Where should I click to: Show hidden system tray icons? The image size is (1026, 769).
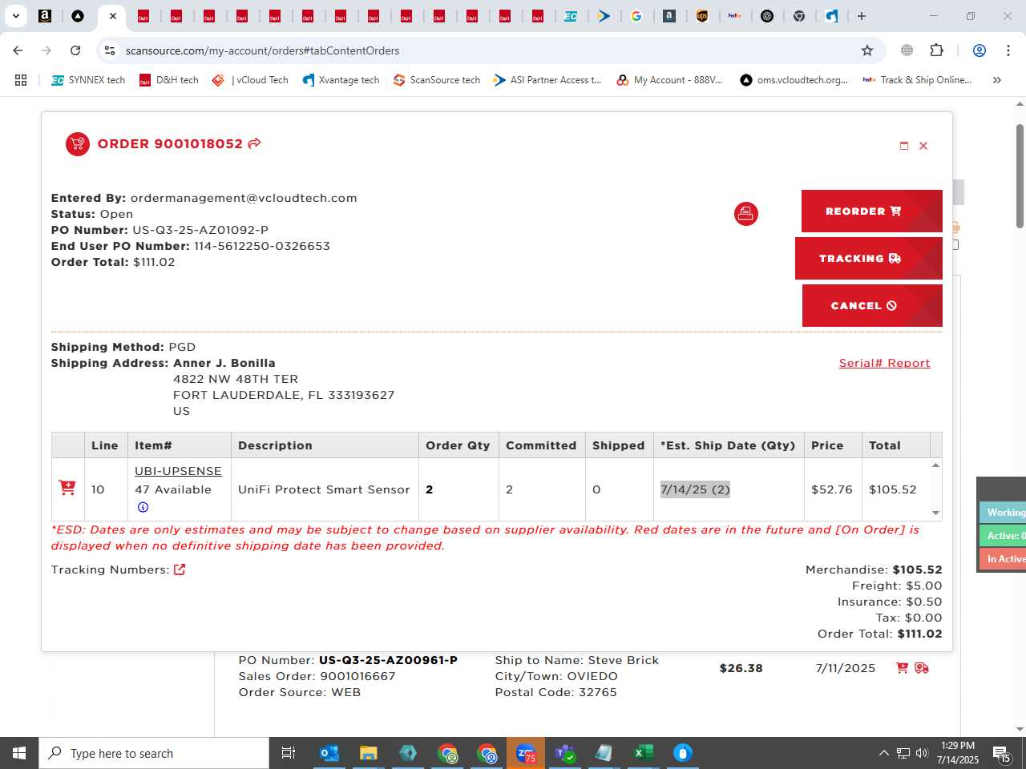pos(883,753)
